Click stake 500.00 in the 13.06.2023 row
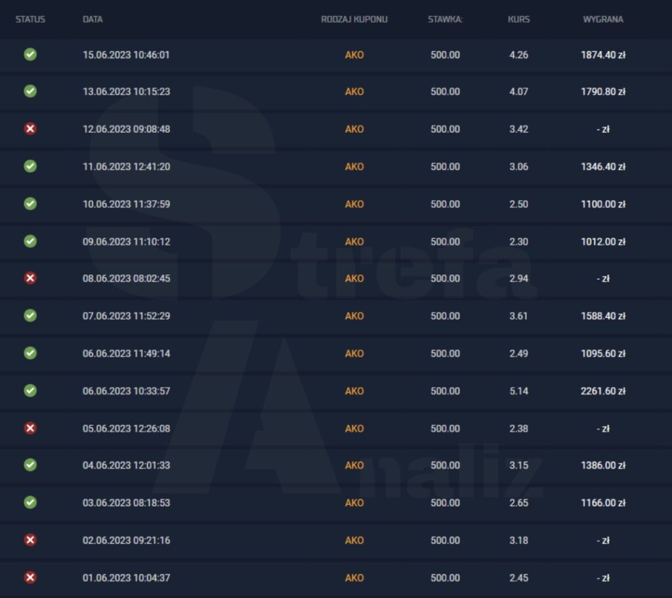This screenshot has width=672, height=598. point(446,92)
